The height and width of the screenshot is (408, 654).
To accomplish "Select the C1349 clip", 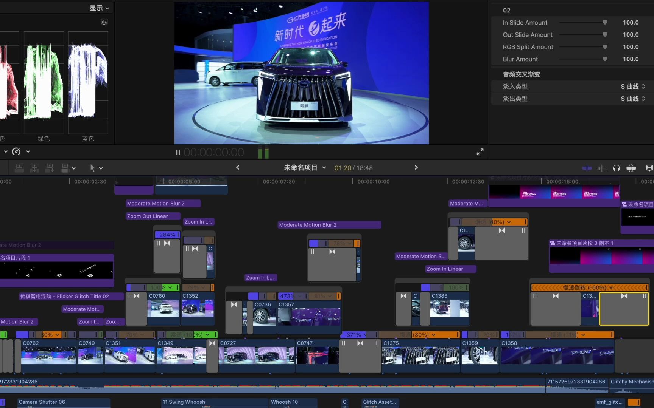I will click(x=181, y=355).
